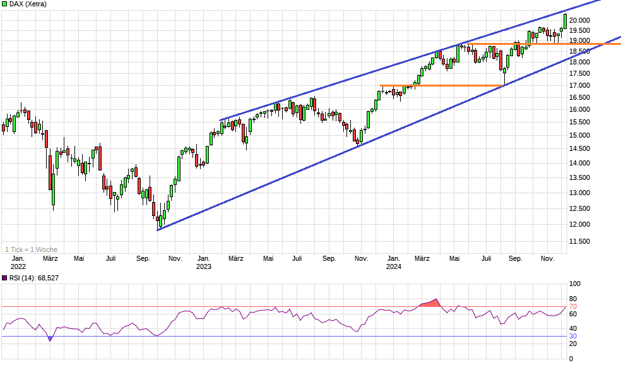Click the blue triangle marker on the RSI curve
Image resolution: width=621 pixels, height=365 pixels.
[x=50, y=339]
